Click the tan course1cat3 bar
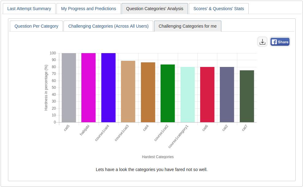Screen dimensions: 303x187 point(128,92)
